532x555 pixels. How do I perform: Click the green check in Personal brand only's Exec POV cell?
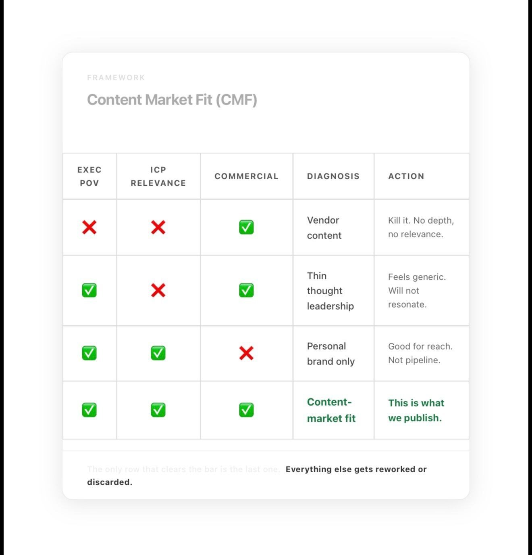point(89,353)
